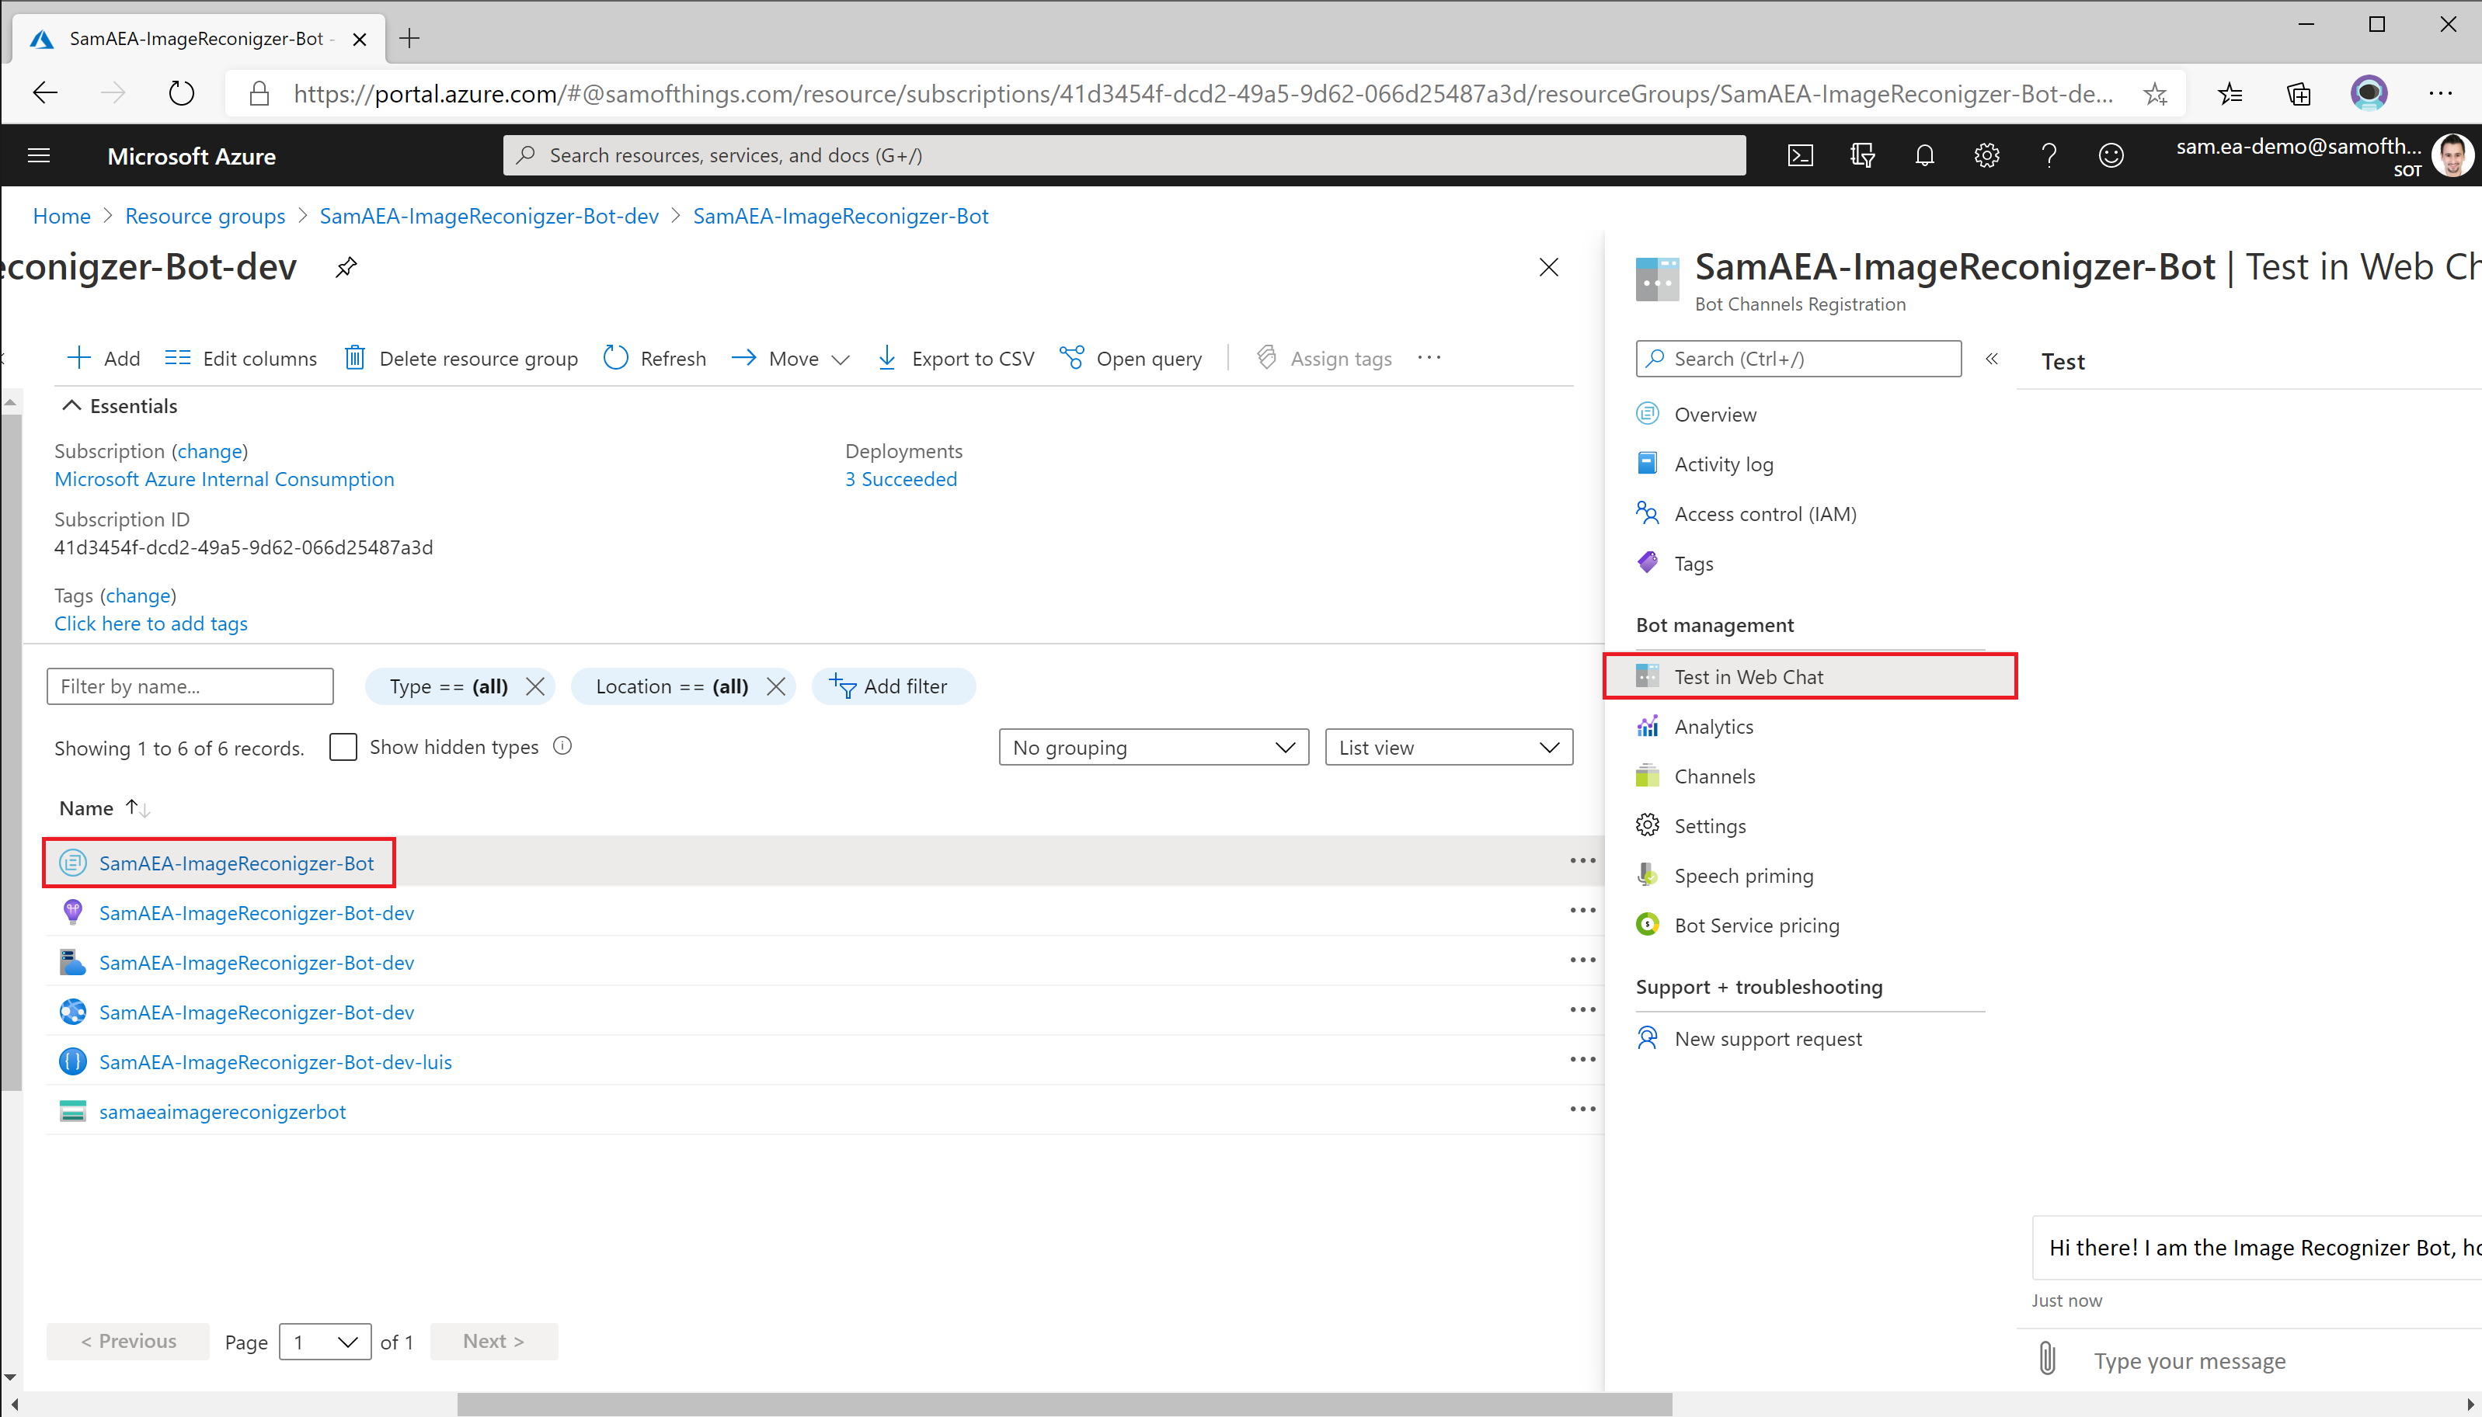Open the browser Collections icon
2482x1417 pixels.
tap(2299, 93)
